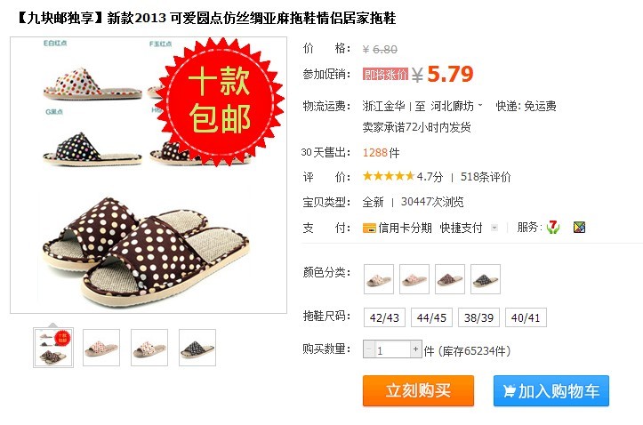The image size is (643, 425).
Task: Click the 加入购物车 add to cart button
Action: (551, 390)
